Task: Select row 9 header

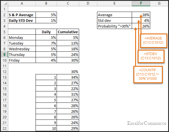Action: 5,55
